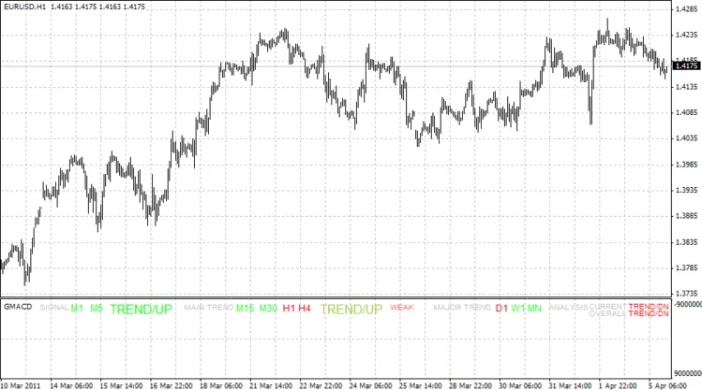Click the 1.3735 price axis label
The image size is (702, 390).
point(686,294)
